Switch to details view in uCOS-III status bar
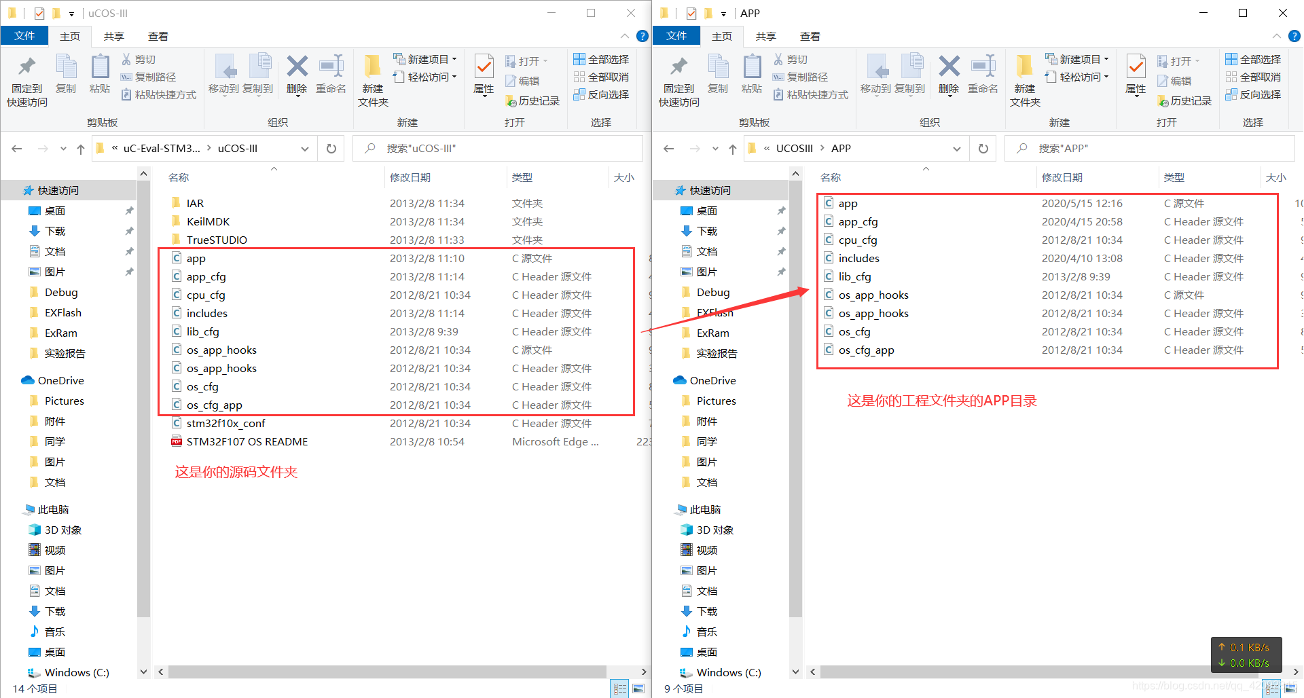Image resolution: width=1304 pixels, height=698 pixels. [620, 688]
